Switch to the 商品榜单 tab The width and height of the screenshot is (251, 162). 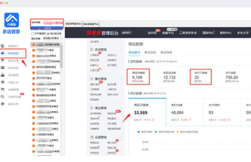(x=166, y=52)
